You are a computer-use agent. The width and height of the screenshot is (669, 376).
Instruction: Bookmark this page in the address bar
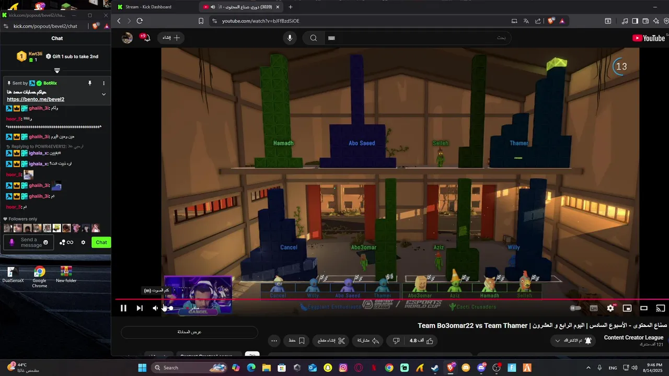(201, 21)
